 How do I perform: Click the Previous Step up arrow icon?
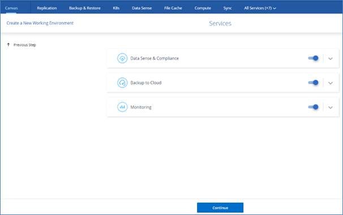pyautogui.click(x=8, y=45)
